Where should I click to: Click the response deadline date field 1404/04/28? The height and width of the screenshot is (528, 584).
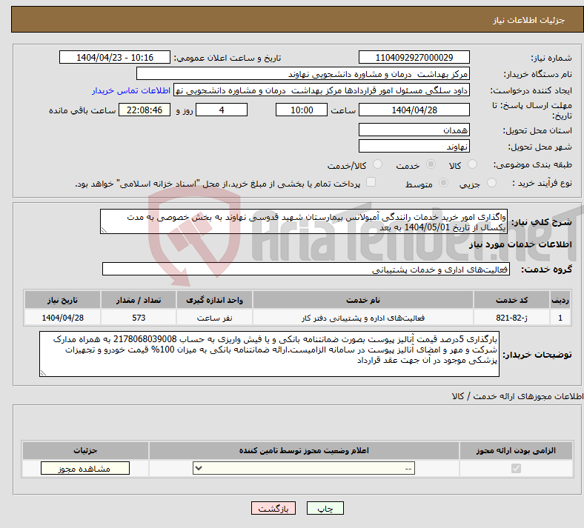pos(414,110)
